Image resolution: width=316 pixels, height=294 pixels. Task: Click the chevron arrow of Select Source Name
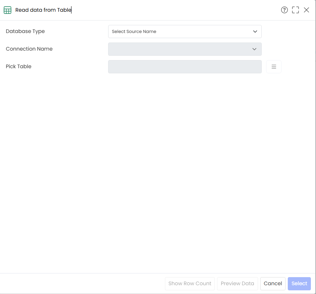[255, 32]
